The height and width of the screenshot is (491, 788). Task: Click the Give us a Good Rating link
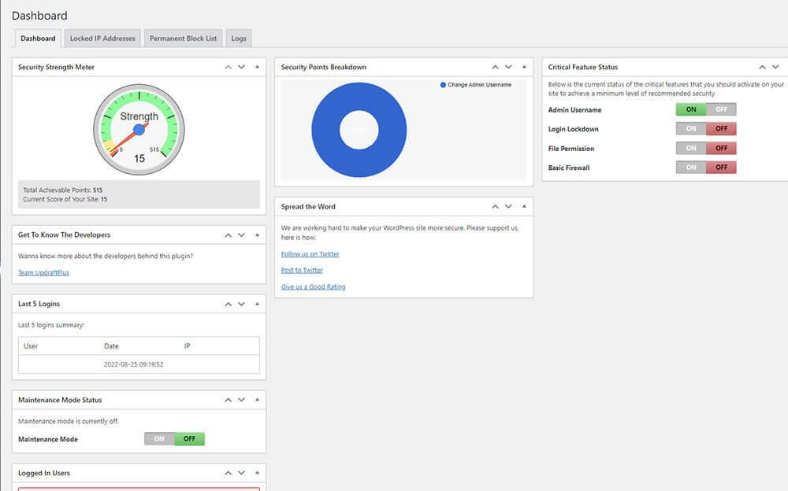313,286
